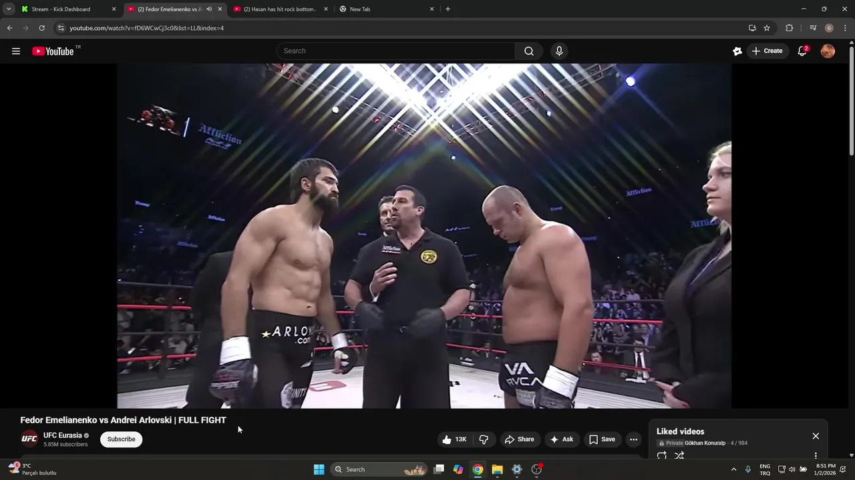Toggle loop playlist in Liked videos

[662, 456]
